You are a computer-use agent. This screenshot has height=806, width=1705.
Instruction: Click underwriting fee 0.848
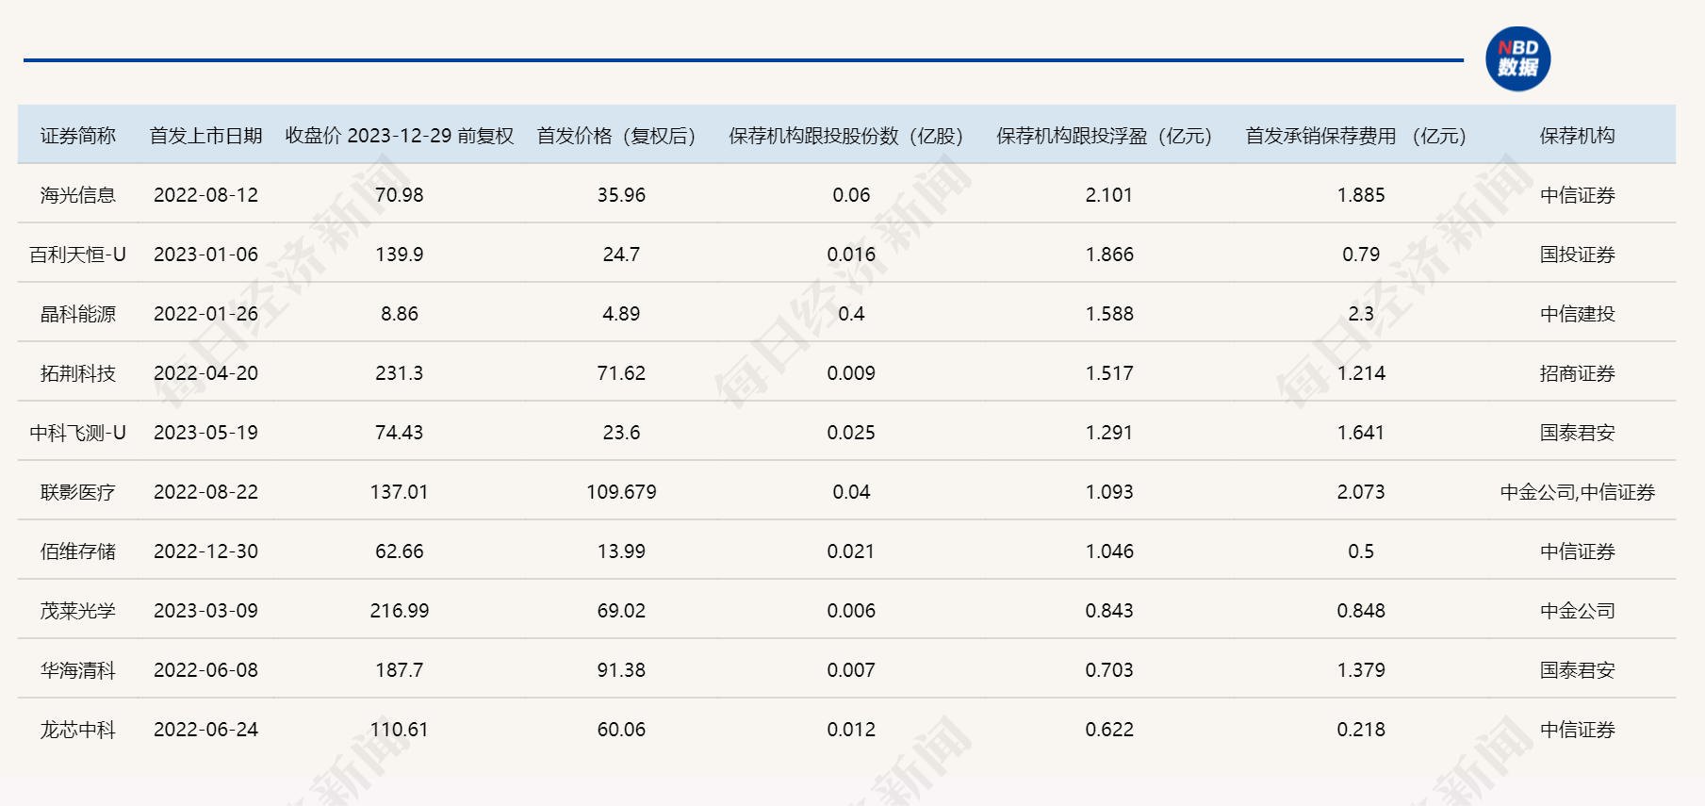[x=1361, y=611]
